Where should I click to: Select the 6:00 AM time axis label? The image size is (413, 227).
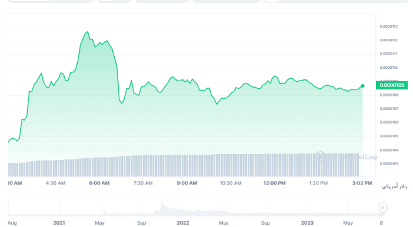99,183
